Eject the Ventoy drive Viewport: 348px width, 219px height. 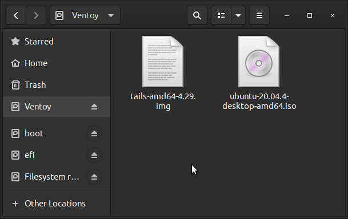(94, 107)
